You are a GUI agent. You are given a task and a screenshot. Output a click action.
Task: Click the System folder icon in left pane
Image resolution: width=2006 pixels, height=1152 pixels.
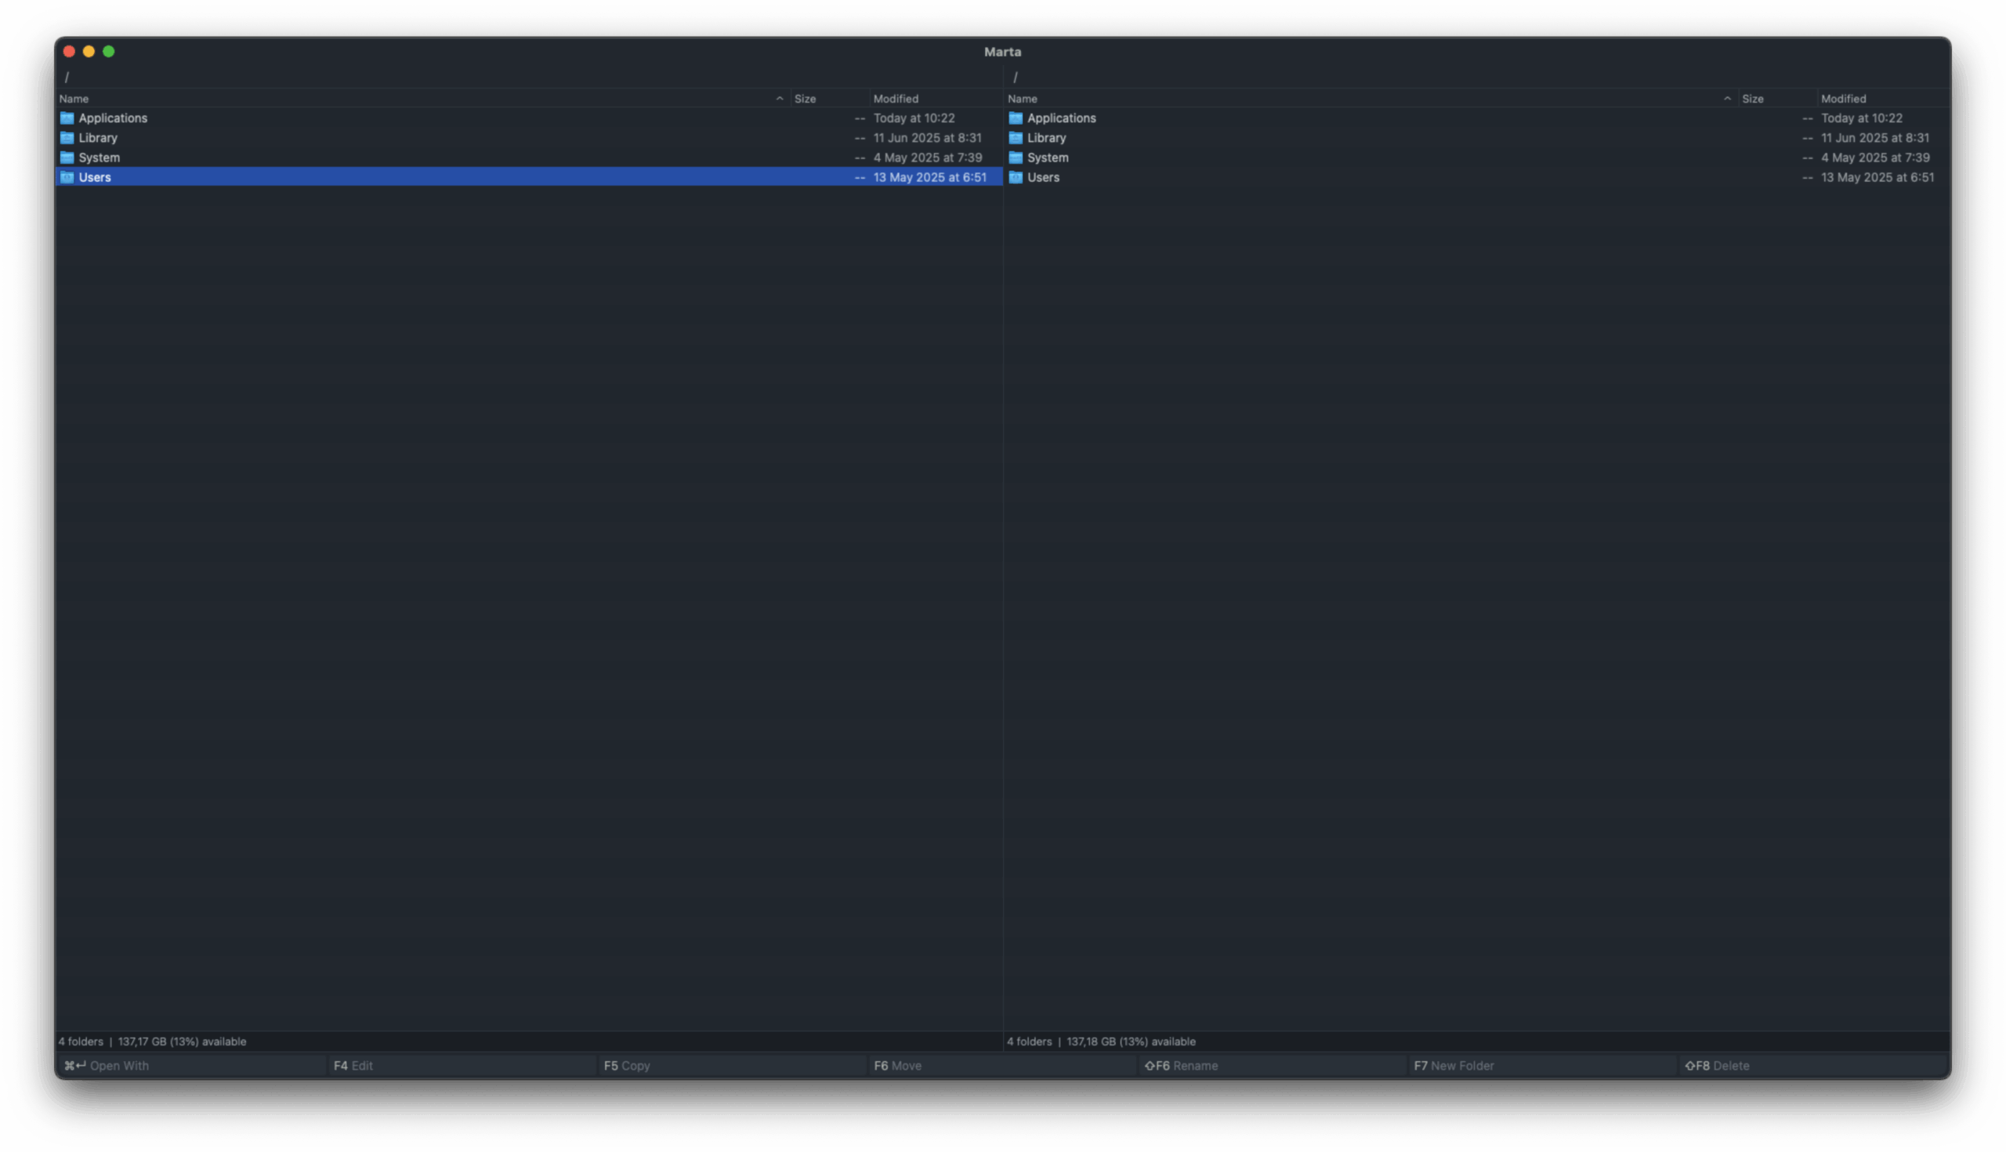click(67, 158)
